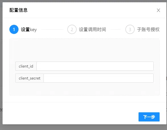The width and height of the screenshot is (167, 130).
Task: Focus the client_id text input
Action: (95, 66)
